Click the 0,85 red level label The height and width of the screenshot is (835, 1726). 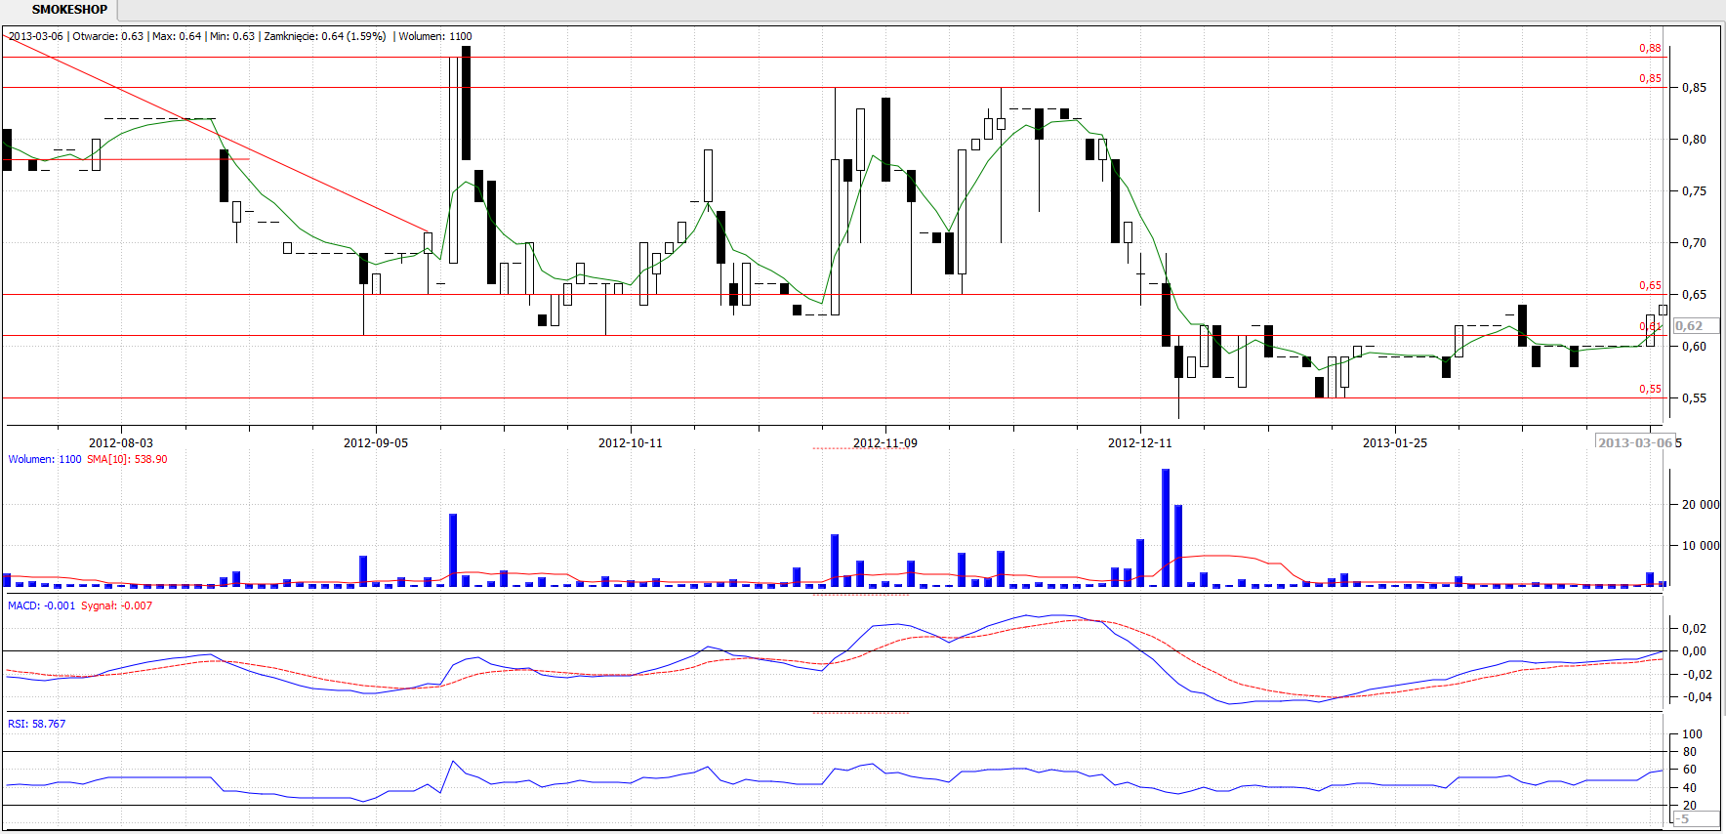tap(1649, 78)
